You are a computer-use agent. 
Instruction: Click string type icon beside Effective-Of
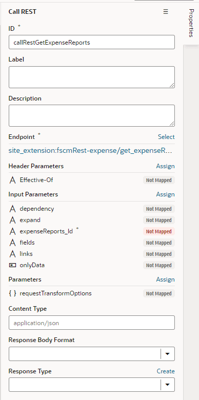click(x=12, y=180)
